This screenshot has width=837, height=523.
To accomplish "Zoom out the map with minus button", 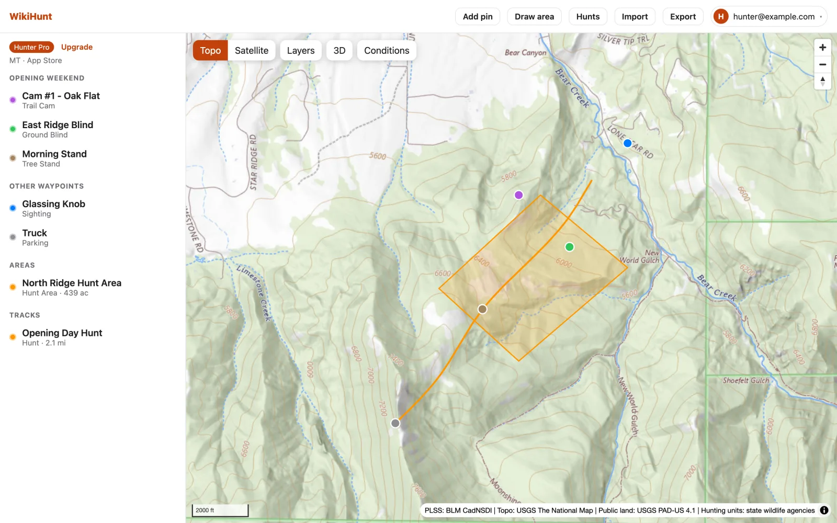I will coord(822,64).
